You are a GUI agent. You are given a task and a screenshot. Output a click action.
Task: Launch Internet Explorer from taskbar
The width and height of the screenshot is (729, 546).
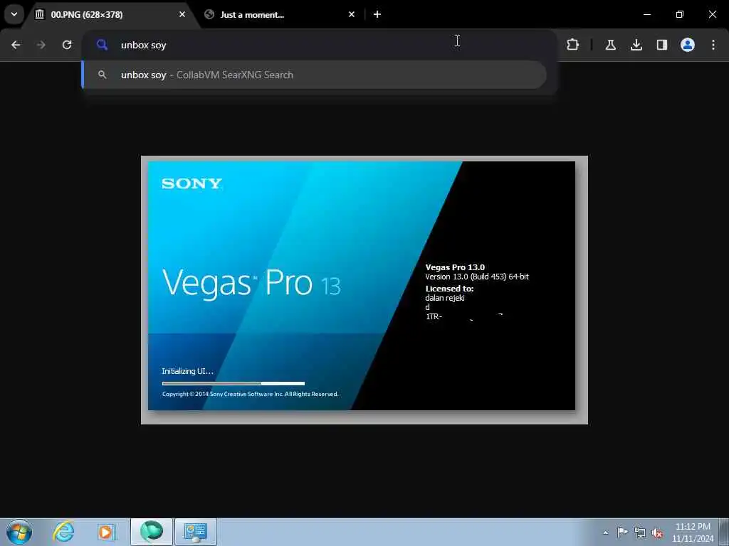[x=63, y=532]
